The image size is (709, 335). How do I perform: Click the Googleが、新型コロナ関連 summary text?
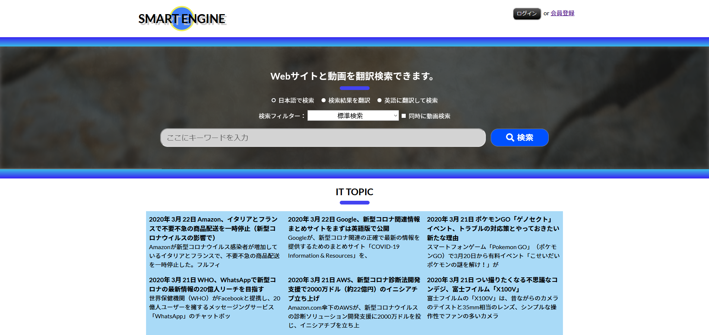click(354, 247)
